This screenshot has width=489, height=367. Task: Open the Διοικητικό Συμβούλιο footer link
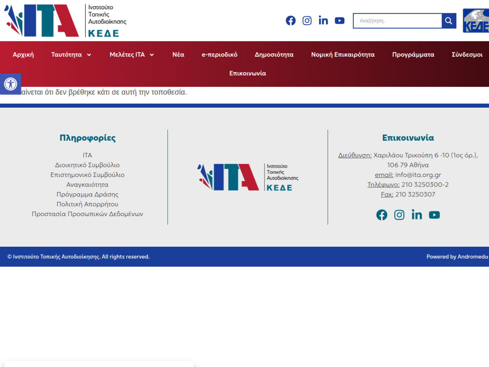click(87, 165)
